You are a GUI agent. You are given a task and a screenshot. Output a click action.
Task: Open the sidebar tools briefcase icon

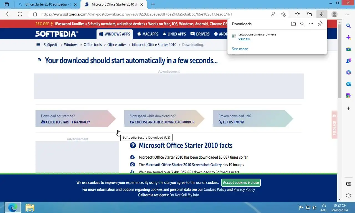tap(349, 49)
